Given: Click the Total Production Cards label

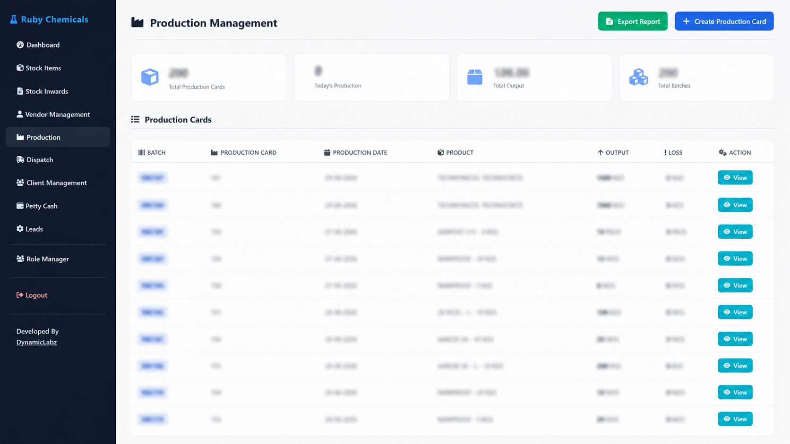Looking at the screenshot, I should pyautogui.click(x=197, y=87).
